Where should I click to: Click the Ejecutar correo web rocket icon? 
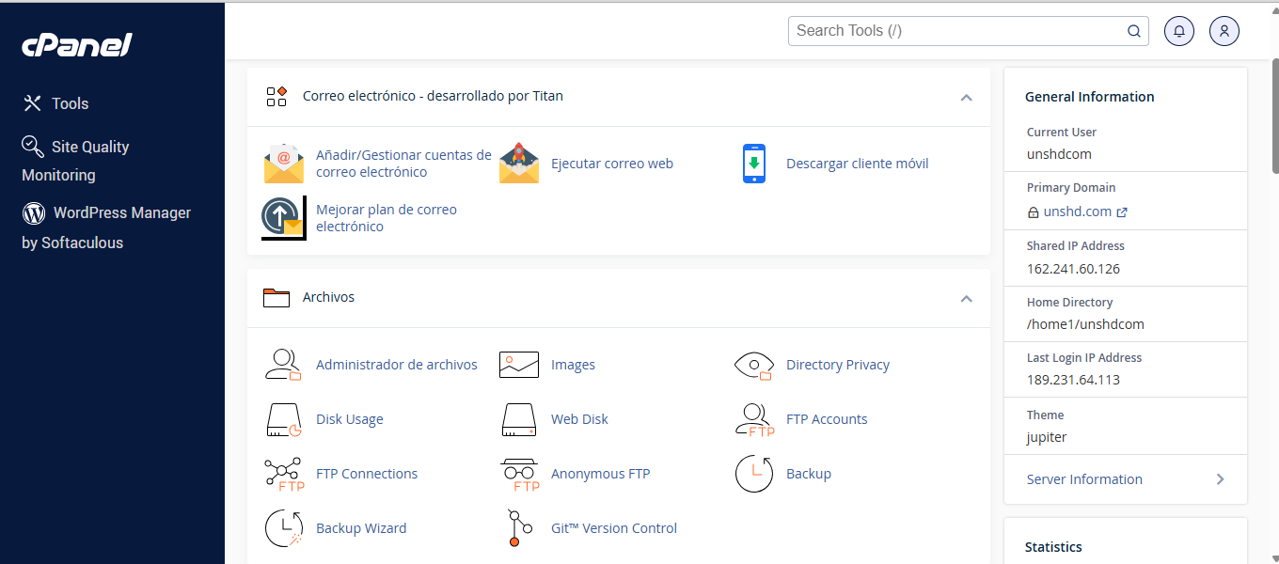click(x=518, y=164)
